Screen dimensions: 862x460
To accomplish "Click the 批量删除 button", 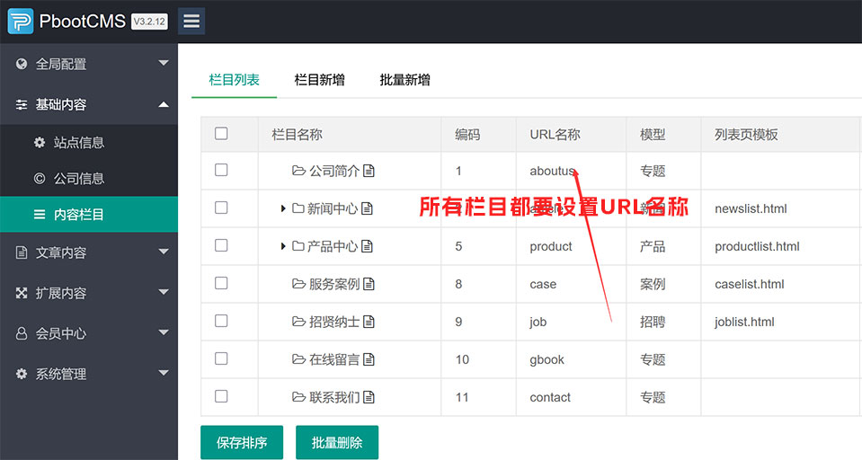I will click(337, 443).
